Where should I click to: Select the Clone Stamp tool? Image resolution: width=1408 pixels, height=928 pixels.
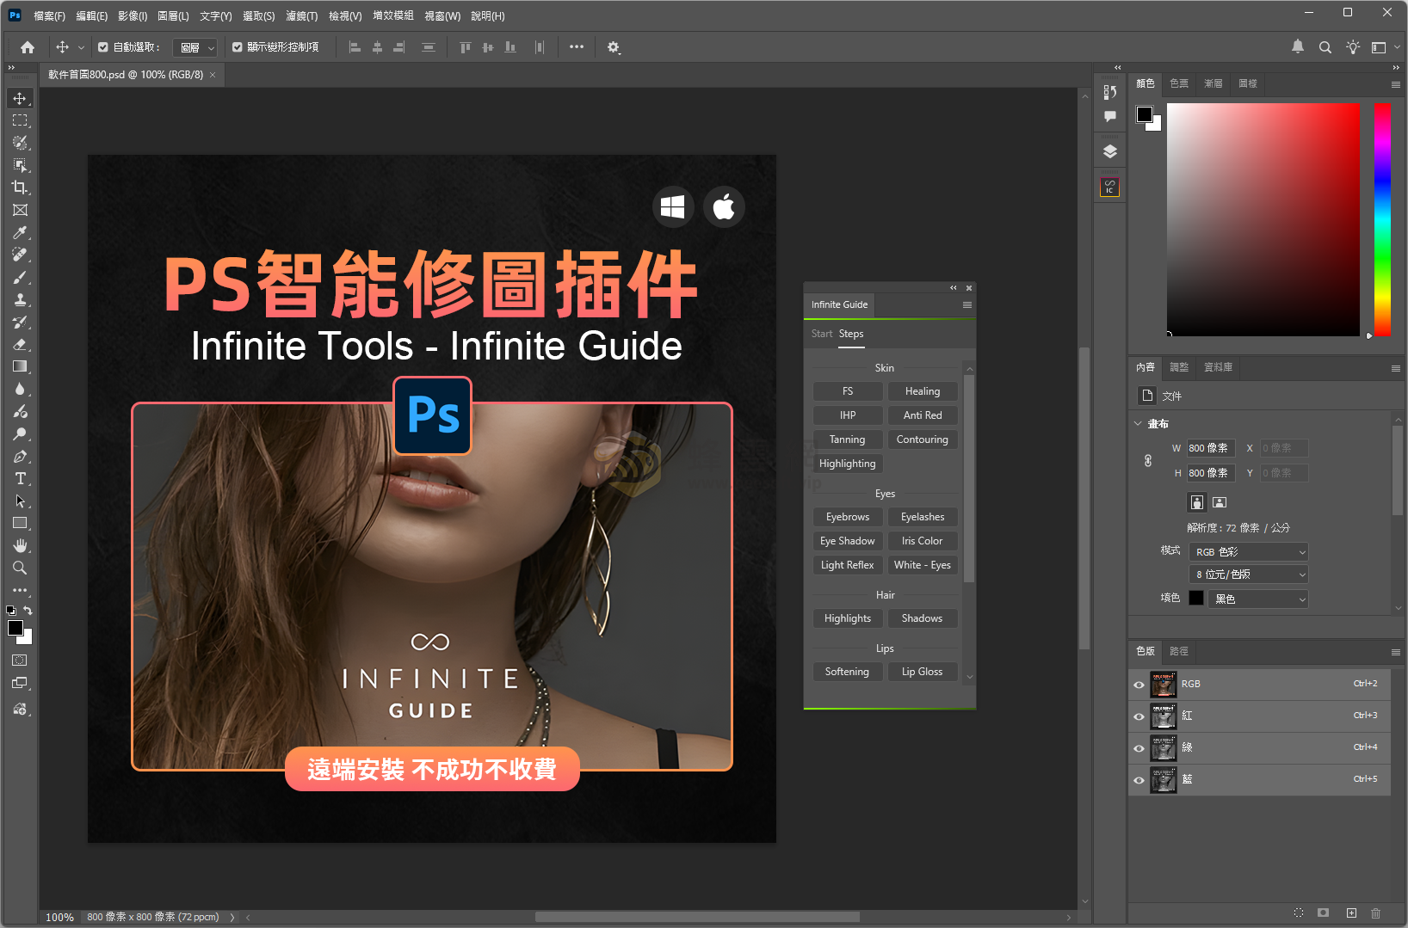[20, 299]
